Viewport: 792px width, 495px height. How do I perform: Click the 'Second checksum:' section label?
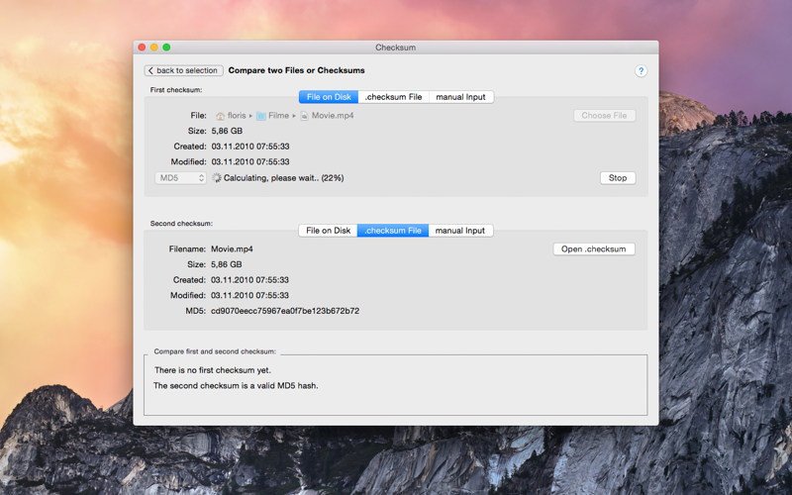tap(181, 224)
